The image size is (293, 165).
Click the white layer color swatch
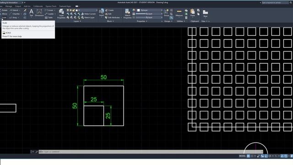(x=76, y=10)
